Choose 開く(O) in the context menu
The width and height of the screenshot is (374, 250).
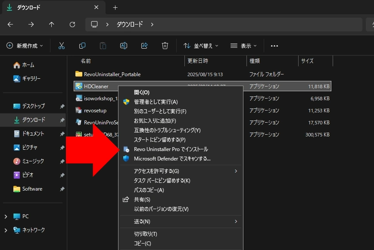[181, 93]
